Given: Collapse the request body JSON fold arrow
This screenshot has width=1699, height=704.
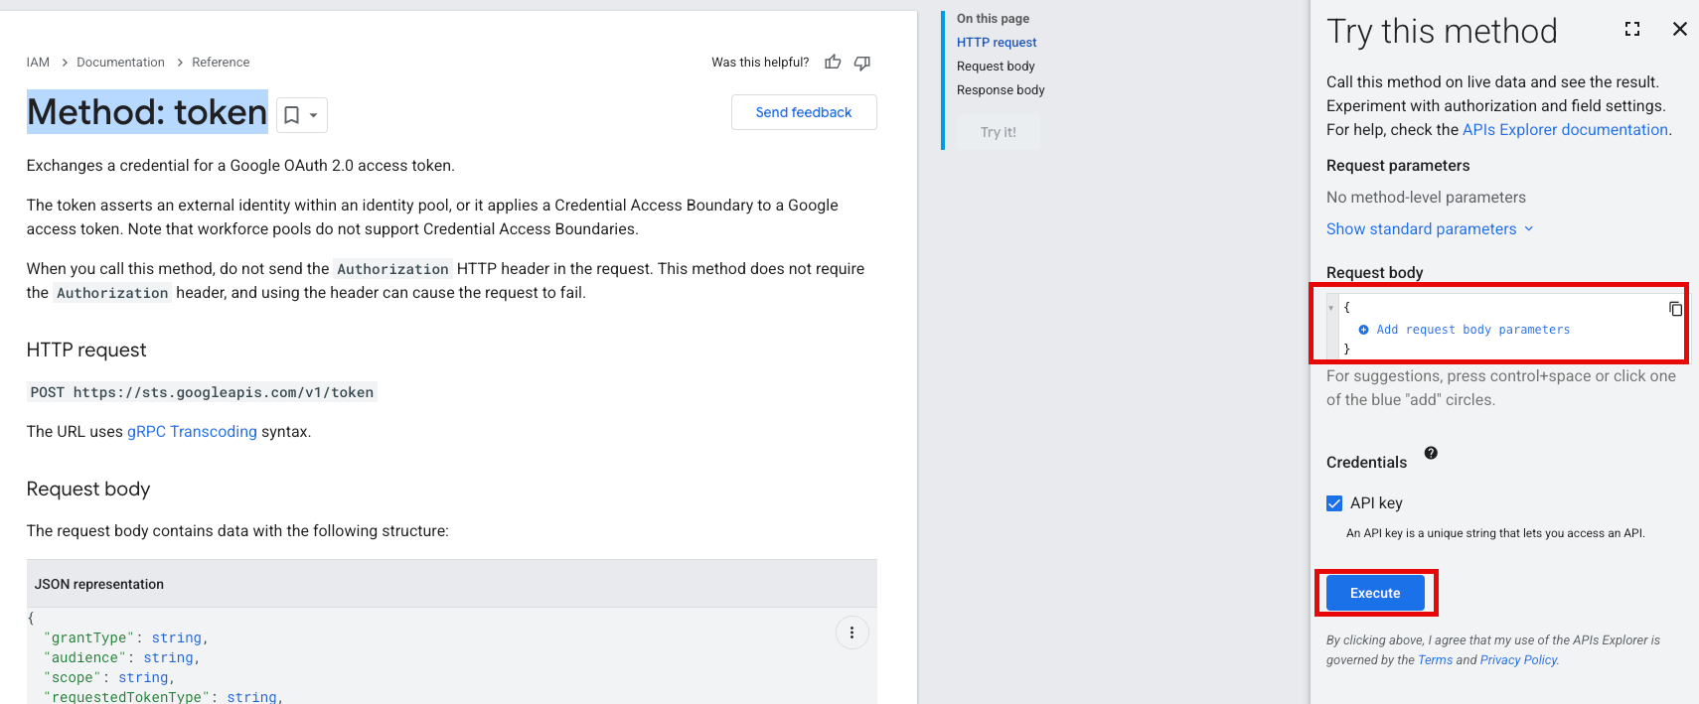Looking at the screenshot, I should coord(1331,308).
